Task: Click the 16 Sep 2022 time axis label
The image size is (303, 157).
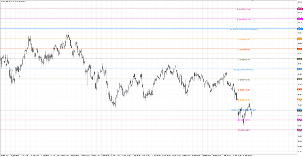Action: (4, 155)
